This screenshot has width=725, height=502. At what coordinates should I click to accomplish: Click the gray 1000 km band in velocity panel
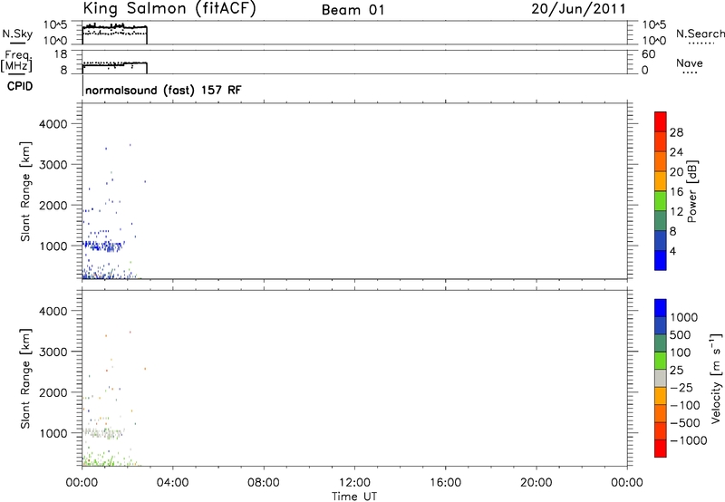(x=103, y=434)
